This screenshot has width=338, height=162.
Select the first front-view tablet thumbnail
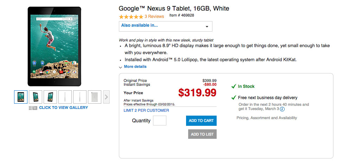(x=21, y=97)
